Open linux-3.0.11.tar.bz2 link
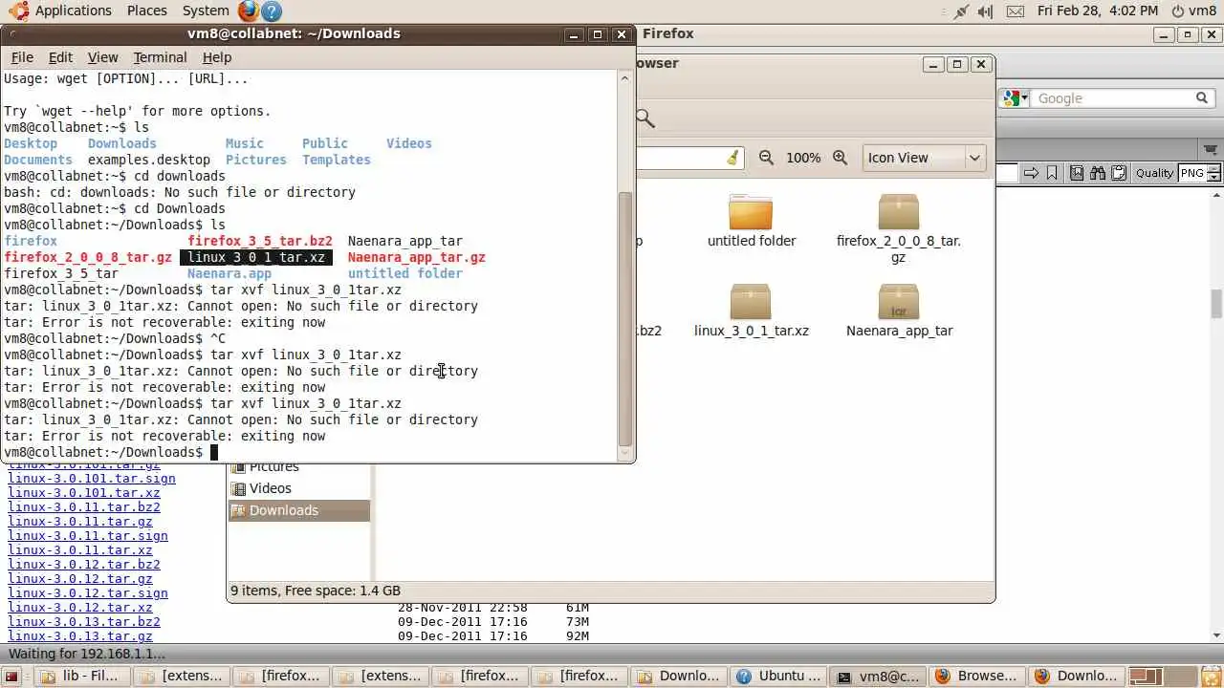Viewport: 1224px width, 688px height. coord(84,507)
